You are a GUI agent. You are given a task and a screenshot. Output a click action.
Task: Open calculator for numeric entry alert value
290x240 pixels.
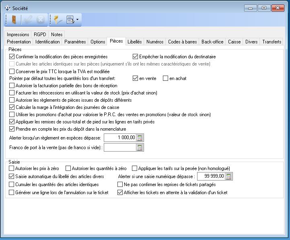228,176
